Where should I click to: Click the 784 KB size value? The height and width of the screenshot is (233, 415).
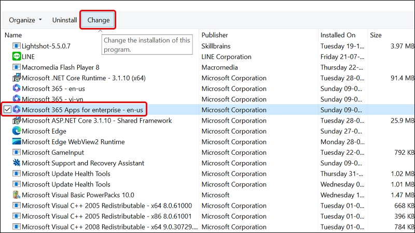[404, 227]
